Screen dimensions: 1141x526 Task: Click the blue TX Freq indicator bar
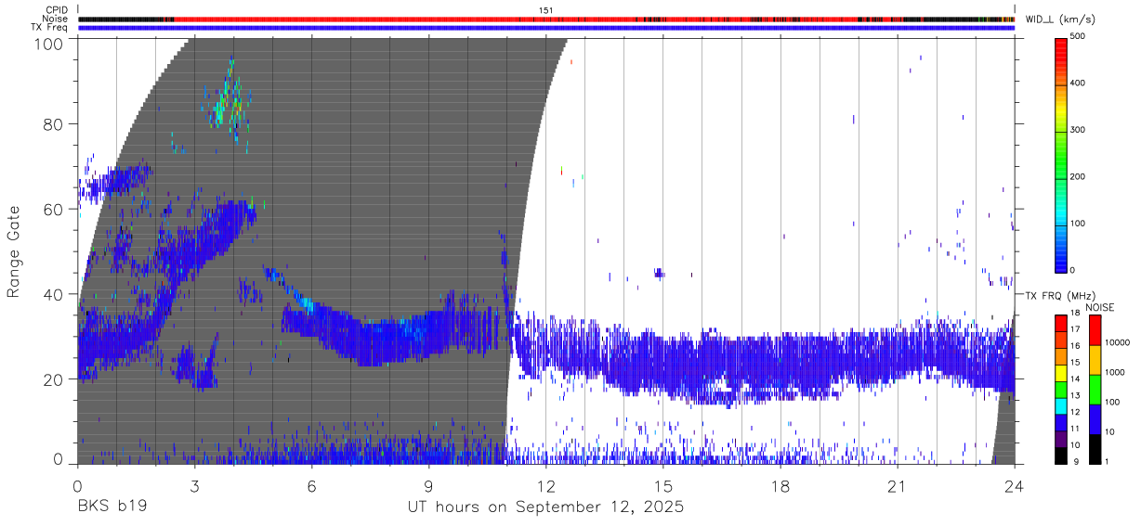pyautogui.click(x=545, y=28)
